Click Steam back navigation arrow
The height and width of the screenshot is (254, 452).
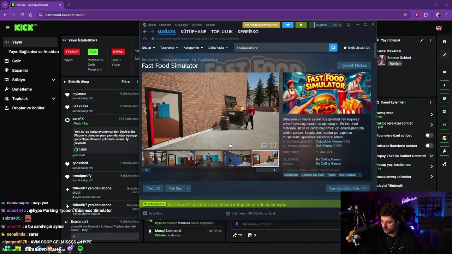pos(145,32)
